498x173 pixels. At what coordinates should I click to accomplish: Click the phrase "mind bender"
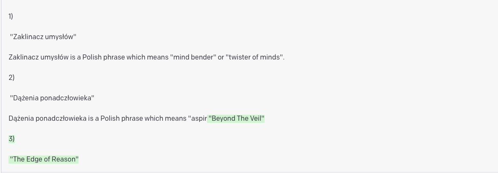tap(194, 57)
